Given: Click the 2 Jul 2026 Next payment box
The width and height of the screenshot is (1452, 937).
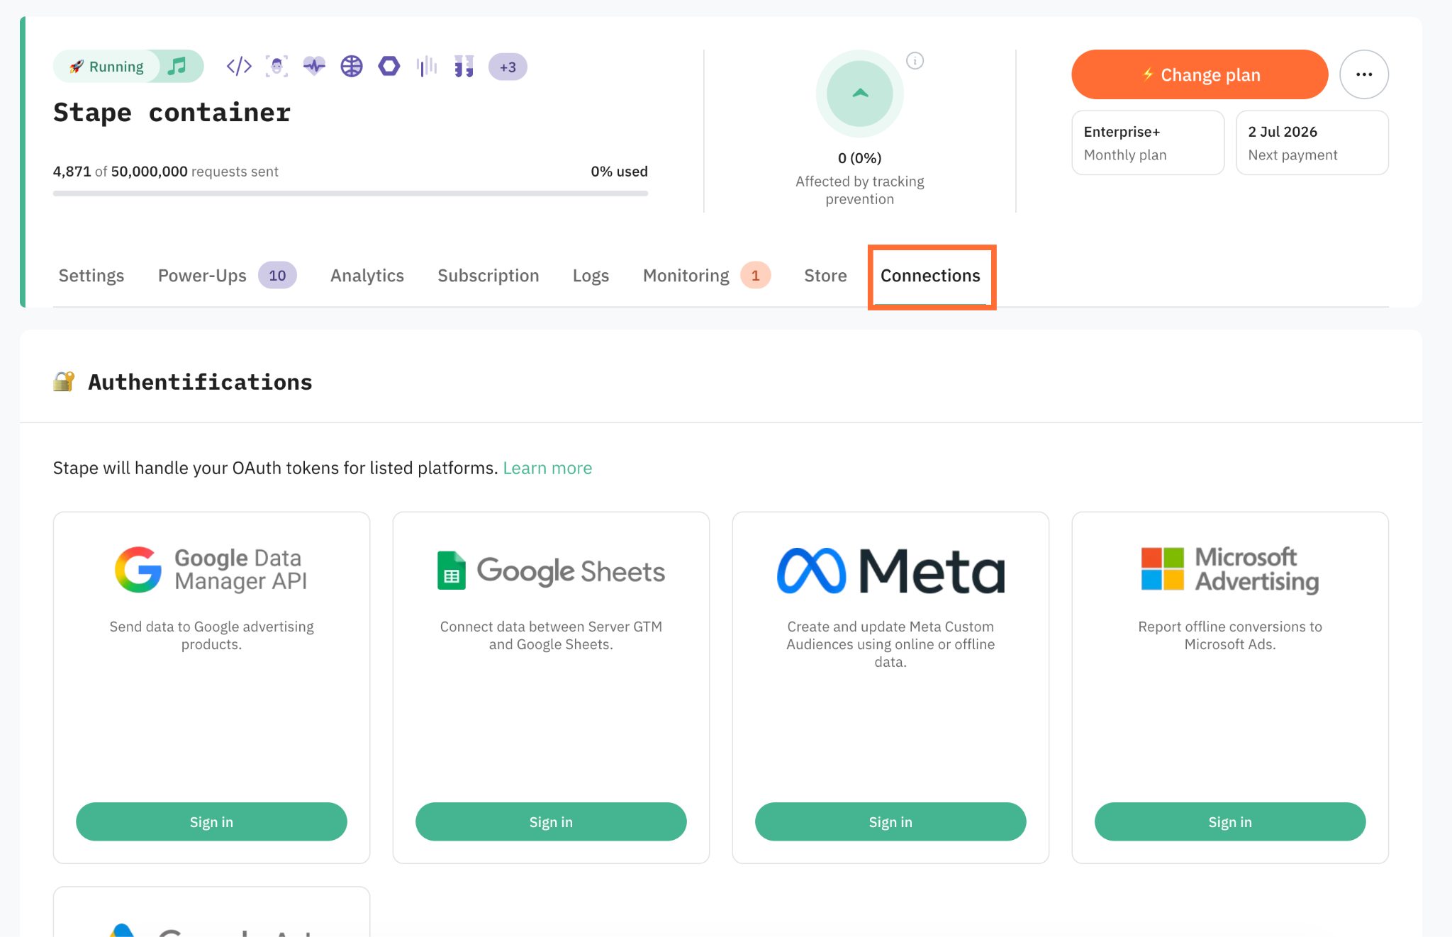Looking at the screenshot, I should pyautogui.click(x=1312, y=142).
